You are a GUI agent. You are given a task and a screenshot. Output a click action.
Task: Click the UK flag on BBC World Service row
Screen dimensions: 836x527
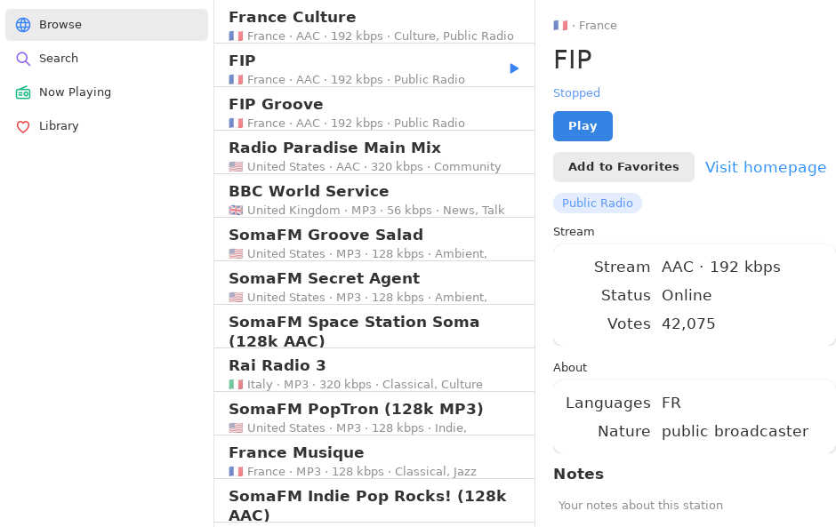click(236, 210)
